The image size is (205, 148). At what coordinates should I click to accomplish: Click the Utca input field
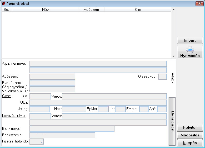(98, 103)
